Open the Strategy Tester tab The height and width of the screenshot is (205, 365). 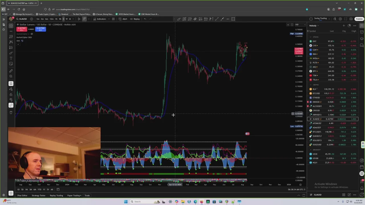[x=38, y=196]
